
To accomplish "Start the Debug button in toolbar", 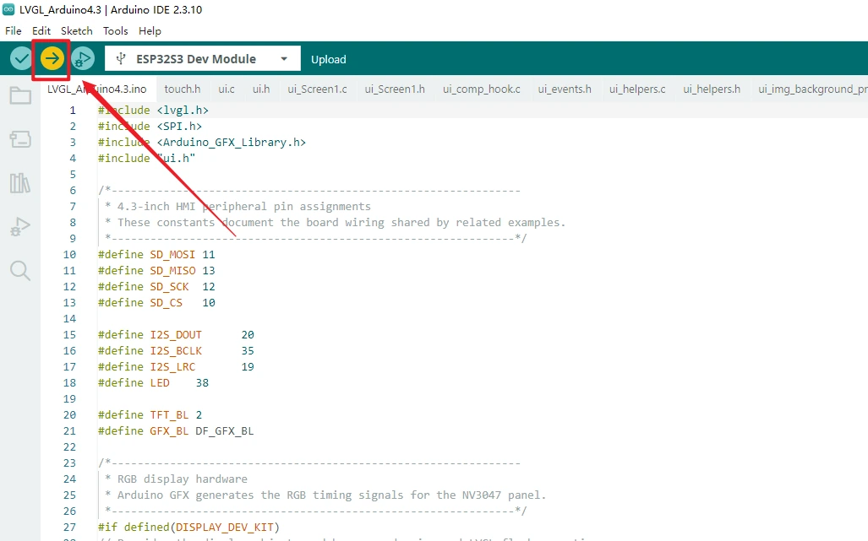I will tap(83, 58).
